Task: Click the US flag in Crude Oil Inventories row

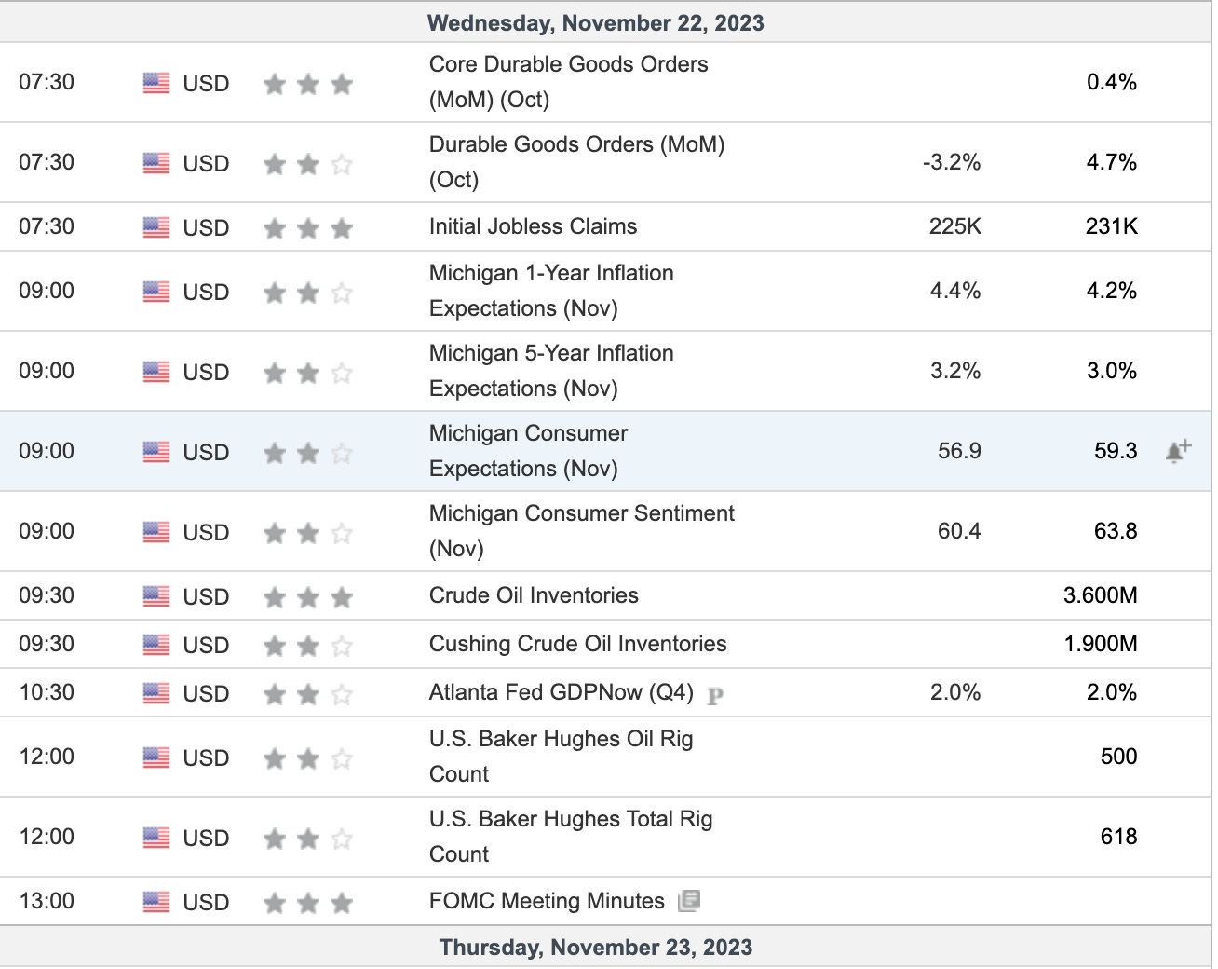Action: pos(156,596)
